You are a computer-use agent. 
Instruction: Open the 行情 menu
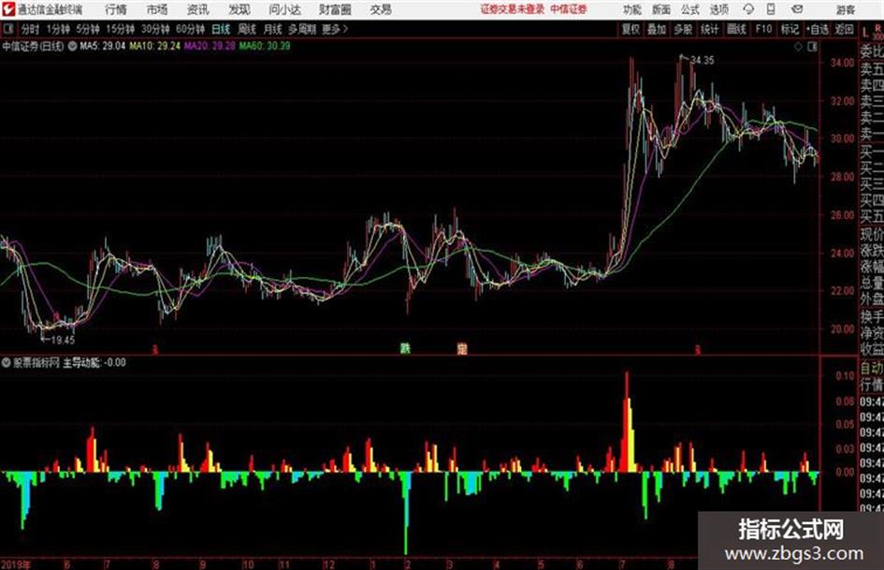pos(116,9)
